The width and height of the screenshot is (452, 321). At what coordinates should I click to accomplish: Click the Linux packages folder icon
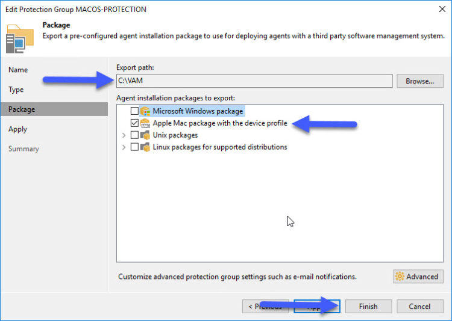(x=145, y=147)
